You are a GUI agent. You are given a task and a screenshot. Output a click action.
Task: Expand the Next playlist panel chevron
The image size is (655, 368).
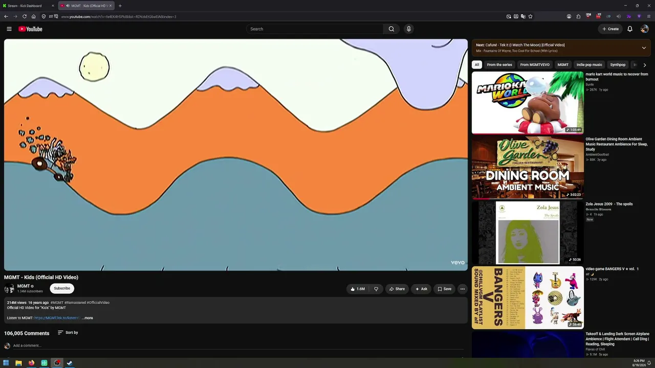(644, 48)
